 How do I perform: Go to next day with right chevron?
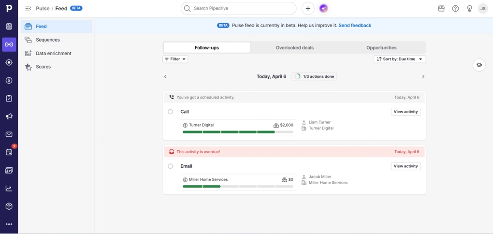(x=423, y=76)
